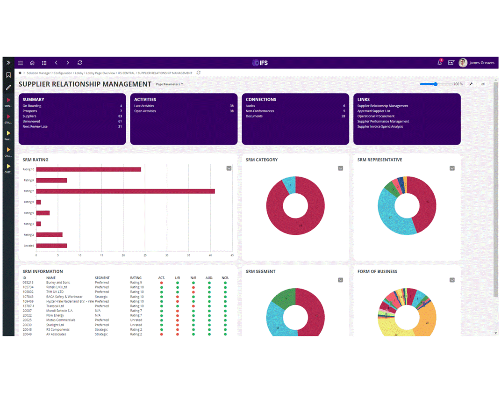The height and width of the screenshot is (393, 501).
Task: Adjust the zoom slider handle
Action: [435, 84]
